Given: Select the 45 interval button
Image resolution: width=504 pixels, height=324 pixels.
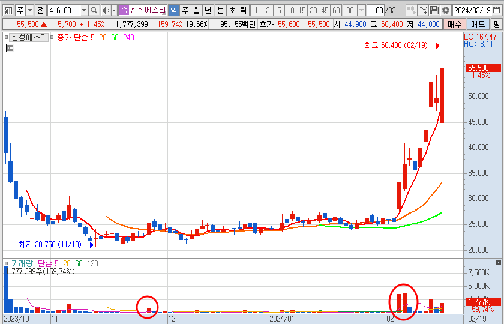Looking at the screenshot, I should [x=325, y=11].
